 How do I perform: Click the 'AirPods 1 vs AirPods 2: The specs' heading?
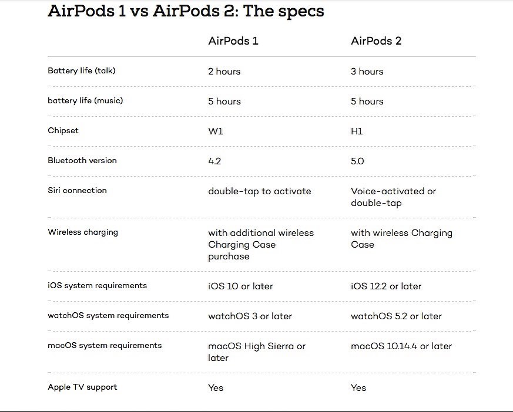(186, 11)
